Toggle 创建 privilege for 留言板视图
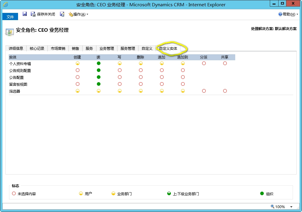 point(78,84)
